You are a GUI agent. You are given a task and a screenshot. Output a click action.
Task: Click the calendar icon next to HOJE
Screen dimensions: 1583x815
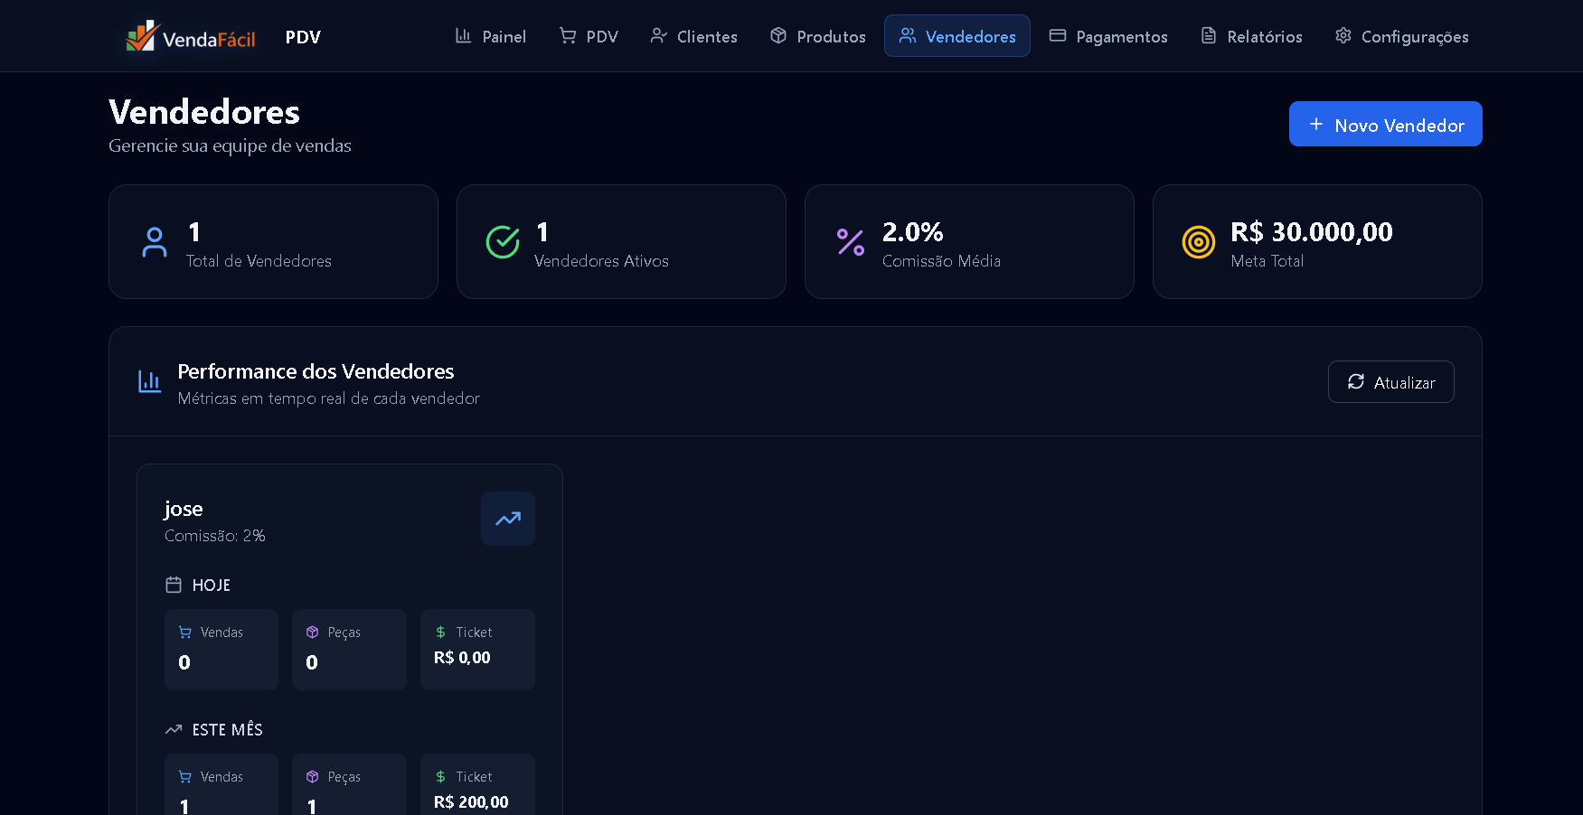[x=174, y=585]
